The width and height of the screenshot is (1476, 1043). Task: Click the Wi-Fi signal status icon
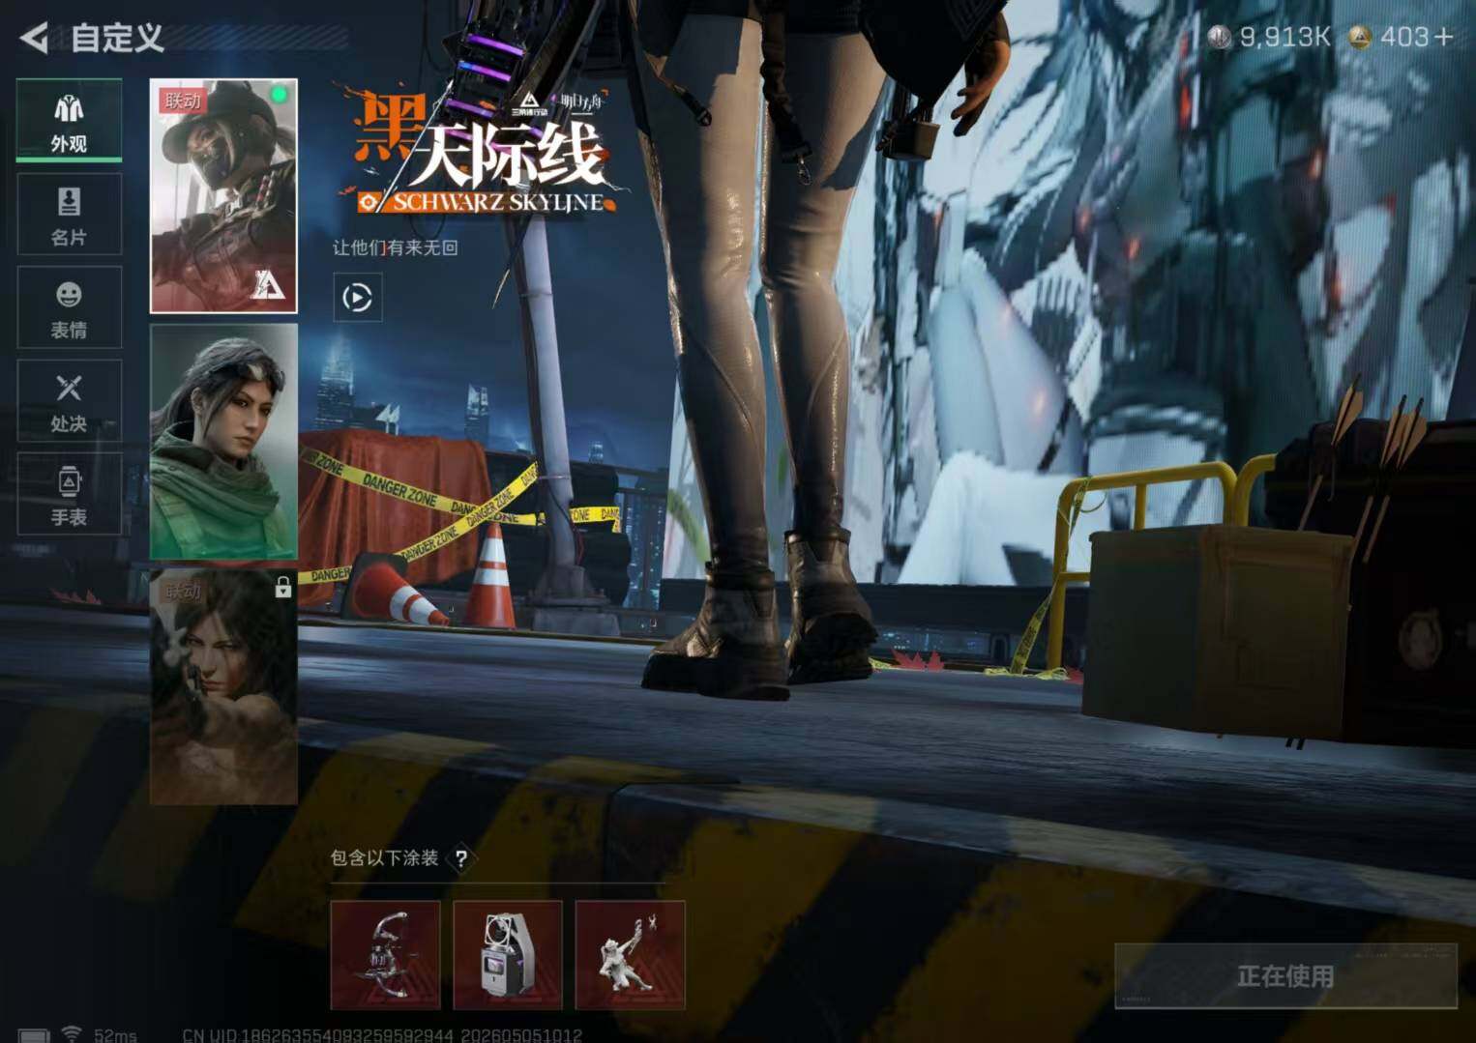pos(71,1034)
